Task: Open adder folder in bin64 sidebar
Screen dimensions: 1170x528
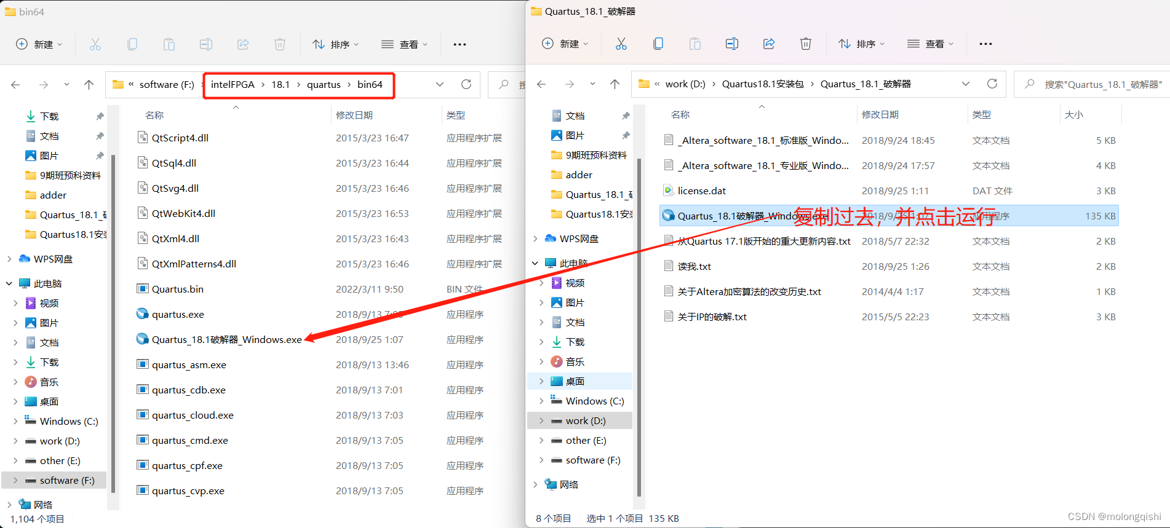Action: coord(54,195)
